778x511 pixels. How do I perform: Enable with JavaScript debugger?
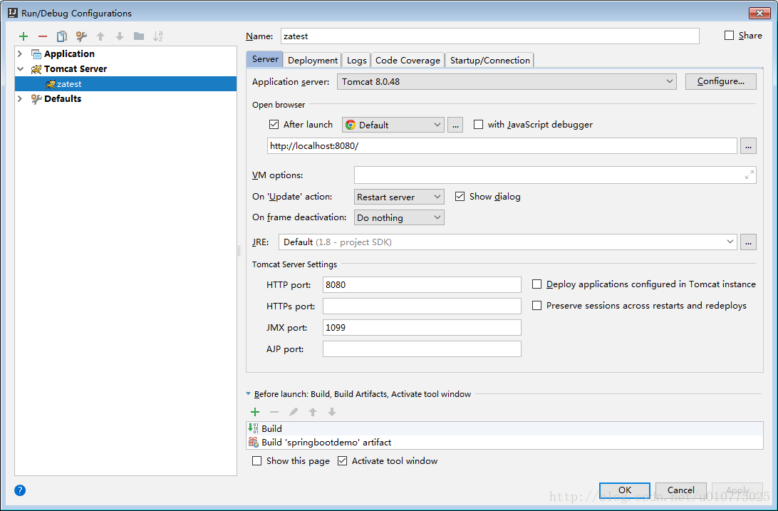coord(478,125)
